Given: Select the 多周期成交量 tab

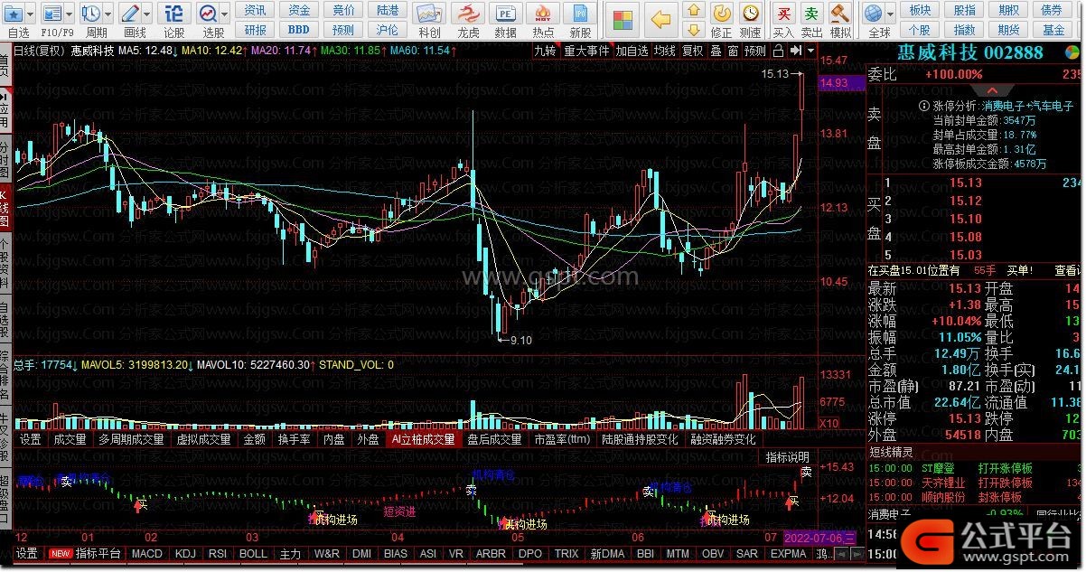Looking at the screenshot, I should [x=131, y=439].
